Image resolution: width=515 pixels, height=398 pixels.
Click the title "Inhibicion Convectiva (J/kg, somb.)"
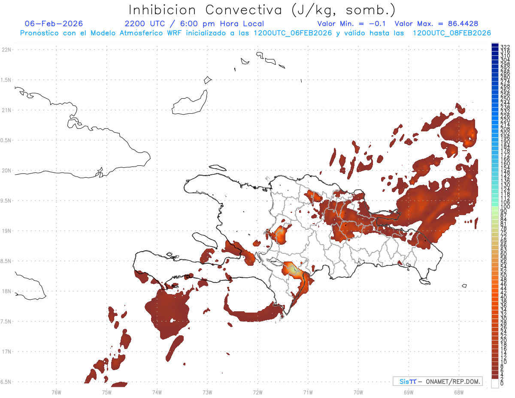pyautogui.click(x=262, y=10)
